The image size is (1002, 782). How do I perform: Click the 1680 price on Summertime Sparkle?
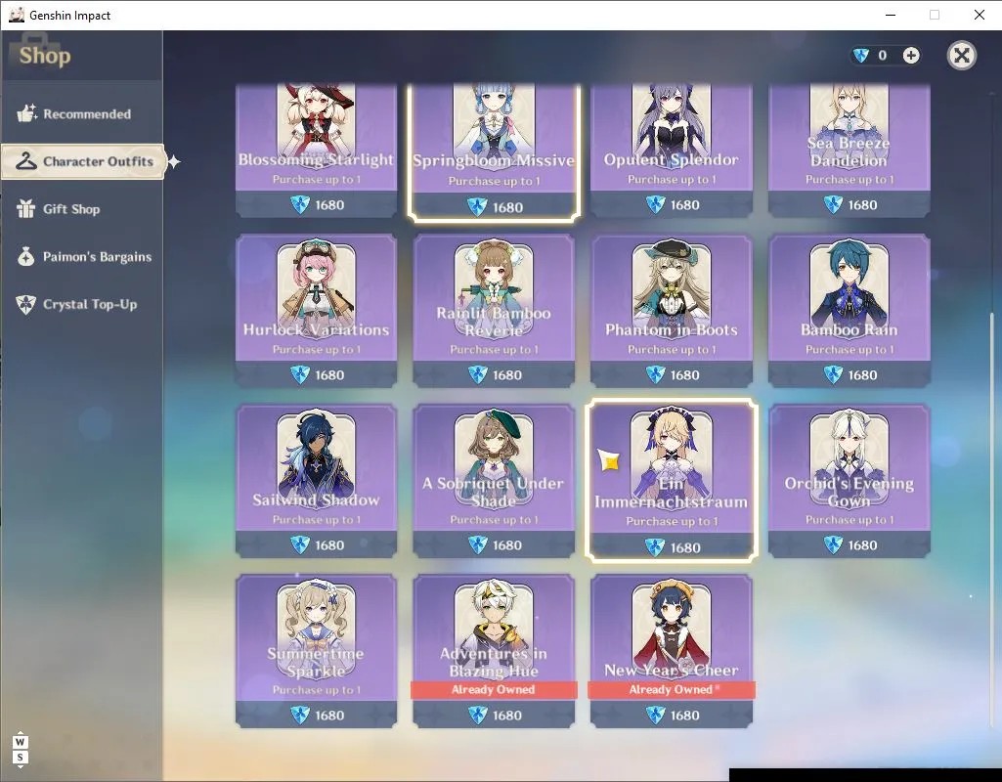click(329, 715)
